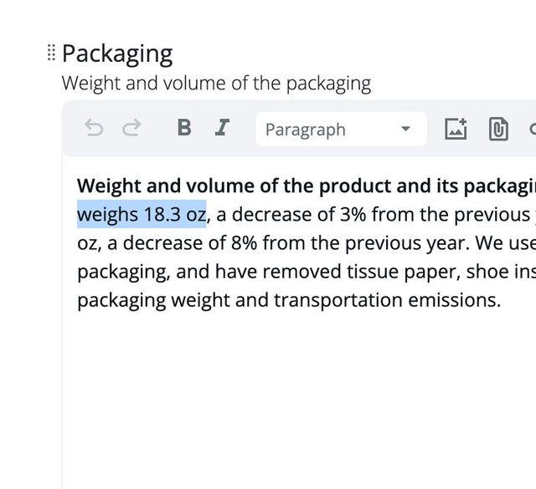Attach a file with the paperclip icon
This screenshot has width=536, height=489.
pos(498,129)
